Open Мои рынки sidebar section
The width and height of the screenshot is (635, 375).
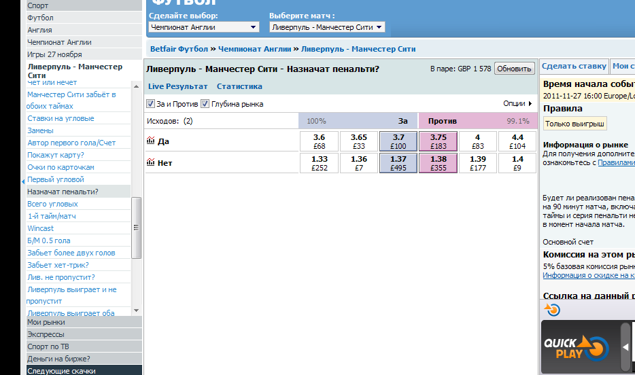[x=84, y=322]
